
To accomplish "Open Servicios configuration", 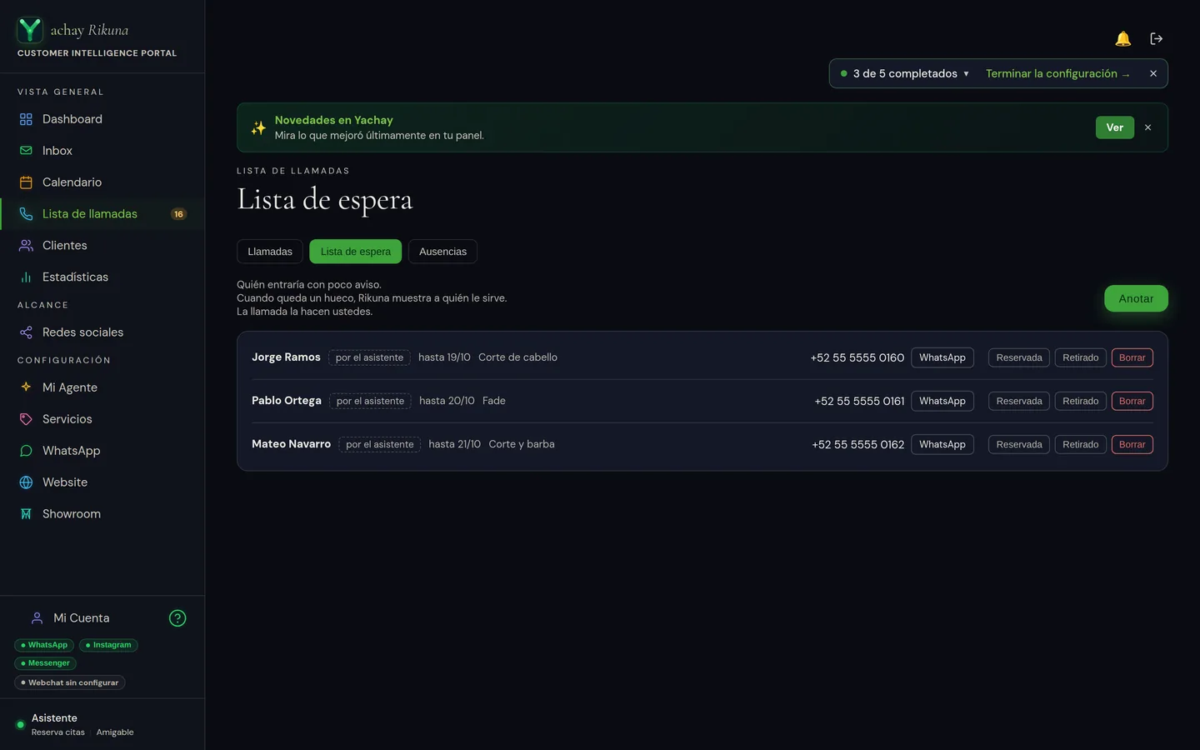I will tap(102, 419).
